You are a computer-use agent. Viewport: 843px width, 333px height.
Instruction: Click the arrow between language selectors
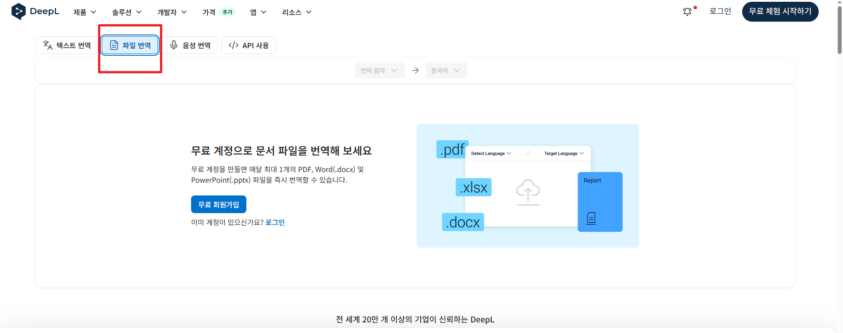[415, 70]
